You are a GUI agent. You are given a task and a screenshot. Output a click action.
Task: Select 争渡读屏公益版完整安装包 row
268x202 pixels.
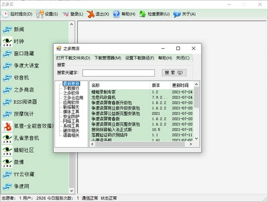coord(142,113)
